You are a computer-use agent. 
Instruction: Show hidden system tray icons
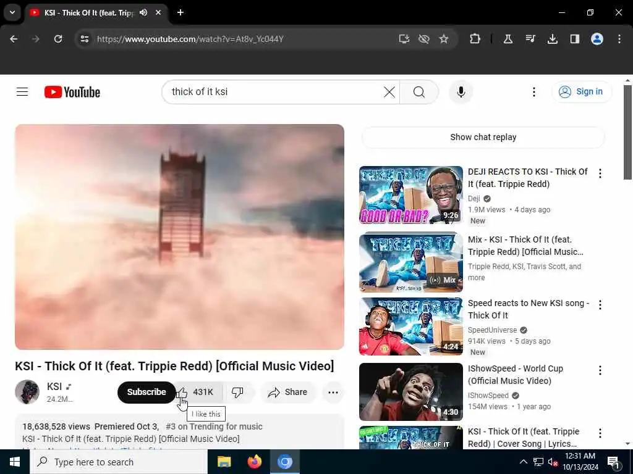click(x=523, y=462)
